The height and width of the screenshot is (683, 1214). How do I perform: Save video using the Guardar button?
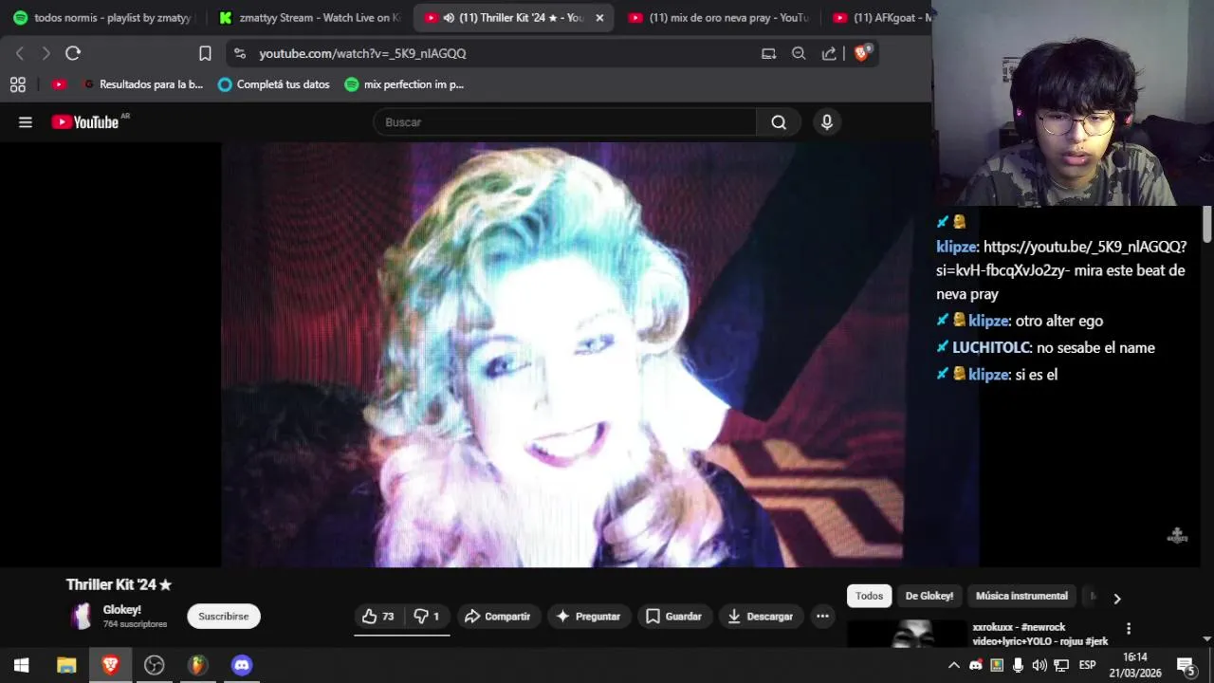click(673, 617)
